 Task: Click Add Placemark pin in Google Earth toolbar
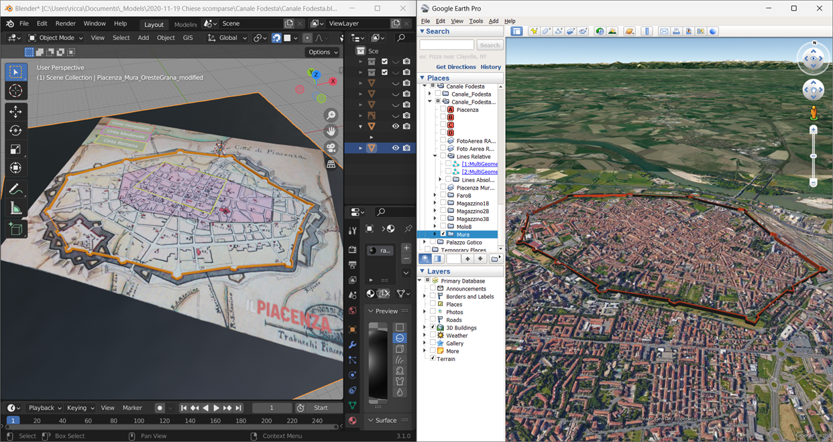coord(534,31)
